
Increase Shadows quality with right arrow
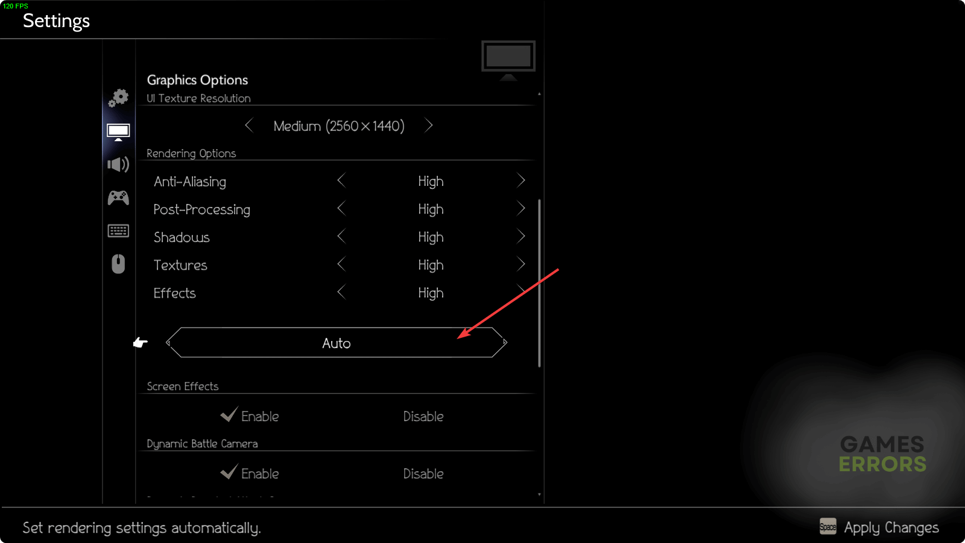521,237
